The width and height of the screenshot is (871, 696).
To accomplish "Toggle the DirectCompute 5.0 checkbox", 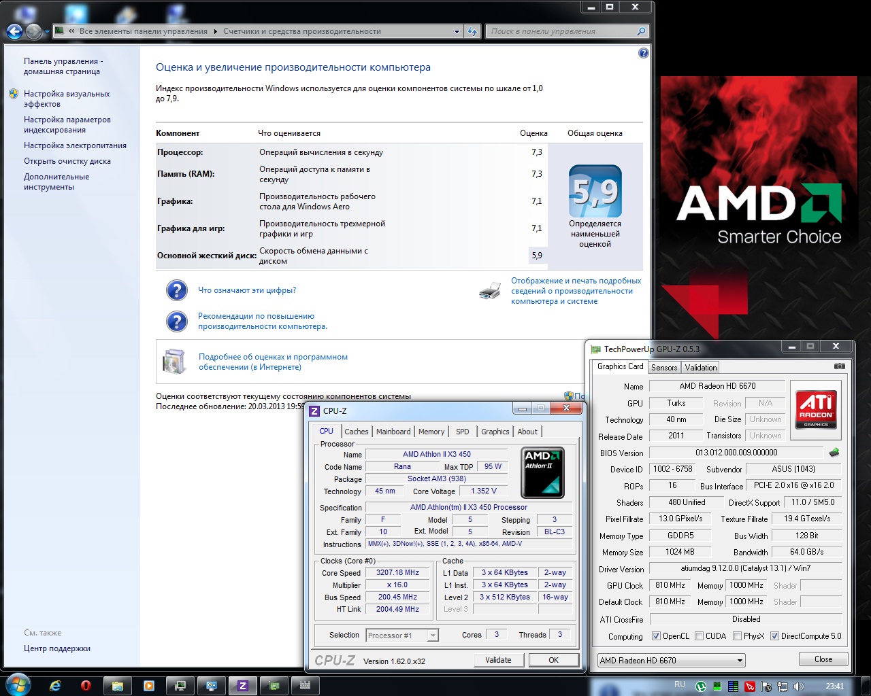I will click(774, 636).
